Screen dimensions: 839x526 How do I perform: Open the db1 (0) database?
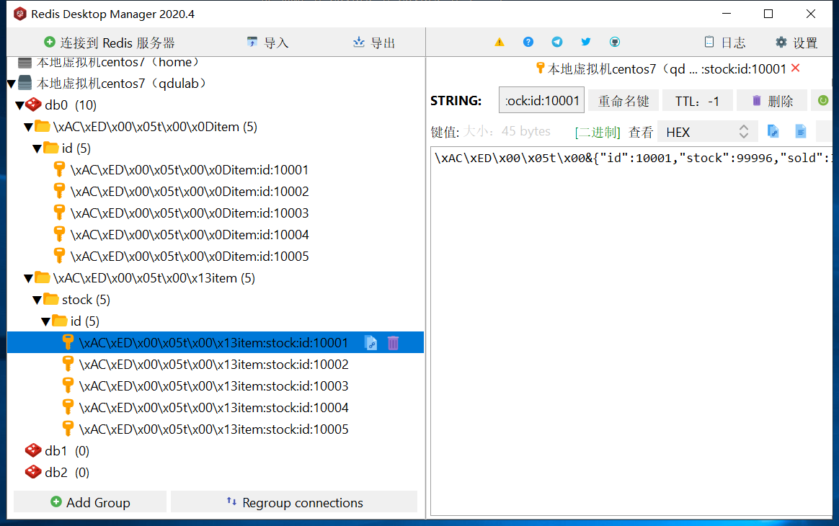click(67, 451)
